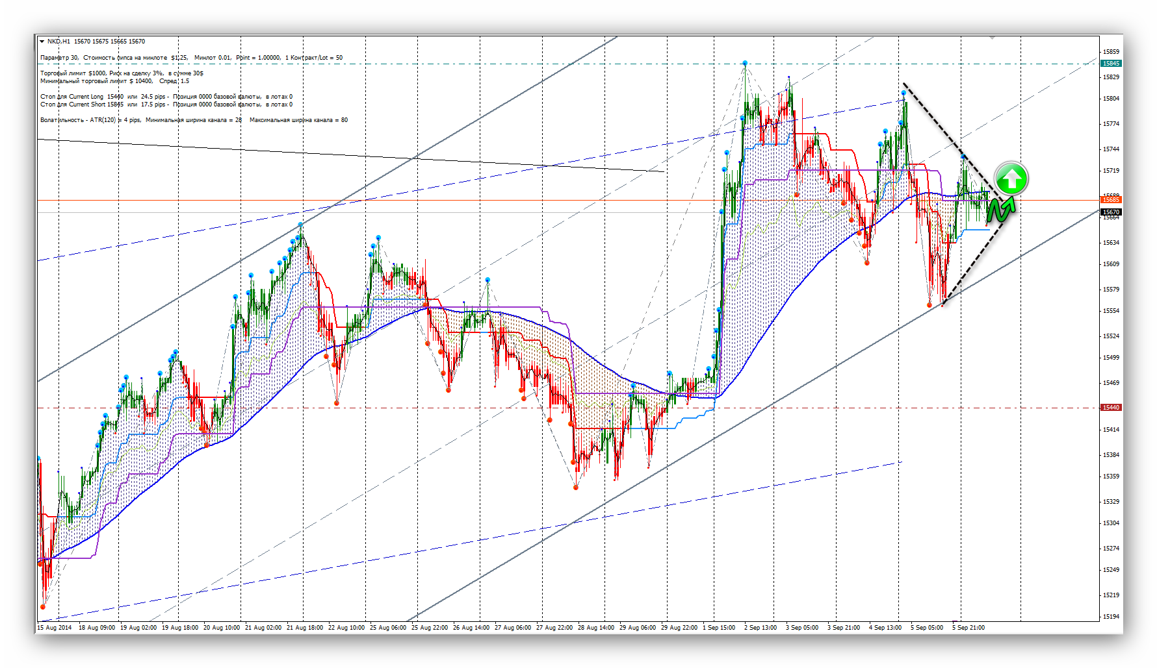Click the gray chart shift triangle marker
1157x668 pixels.
pyautogui.click(x=992, y=38)
